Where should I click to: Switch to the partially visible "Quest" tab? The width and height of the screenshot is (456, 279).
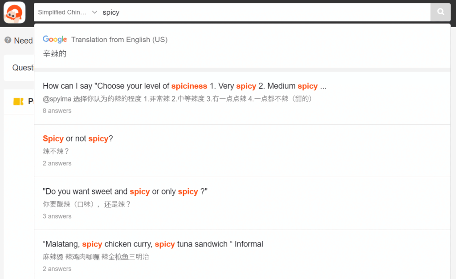coord(23,68)
